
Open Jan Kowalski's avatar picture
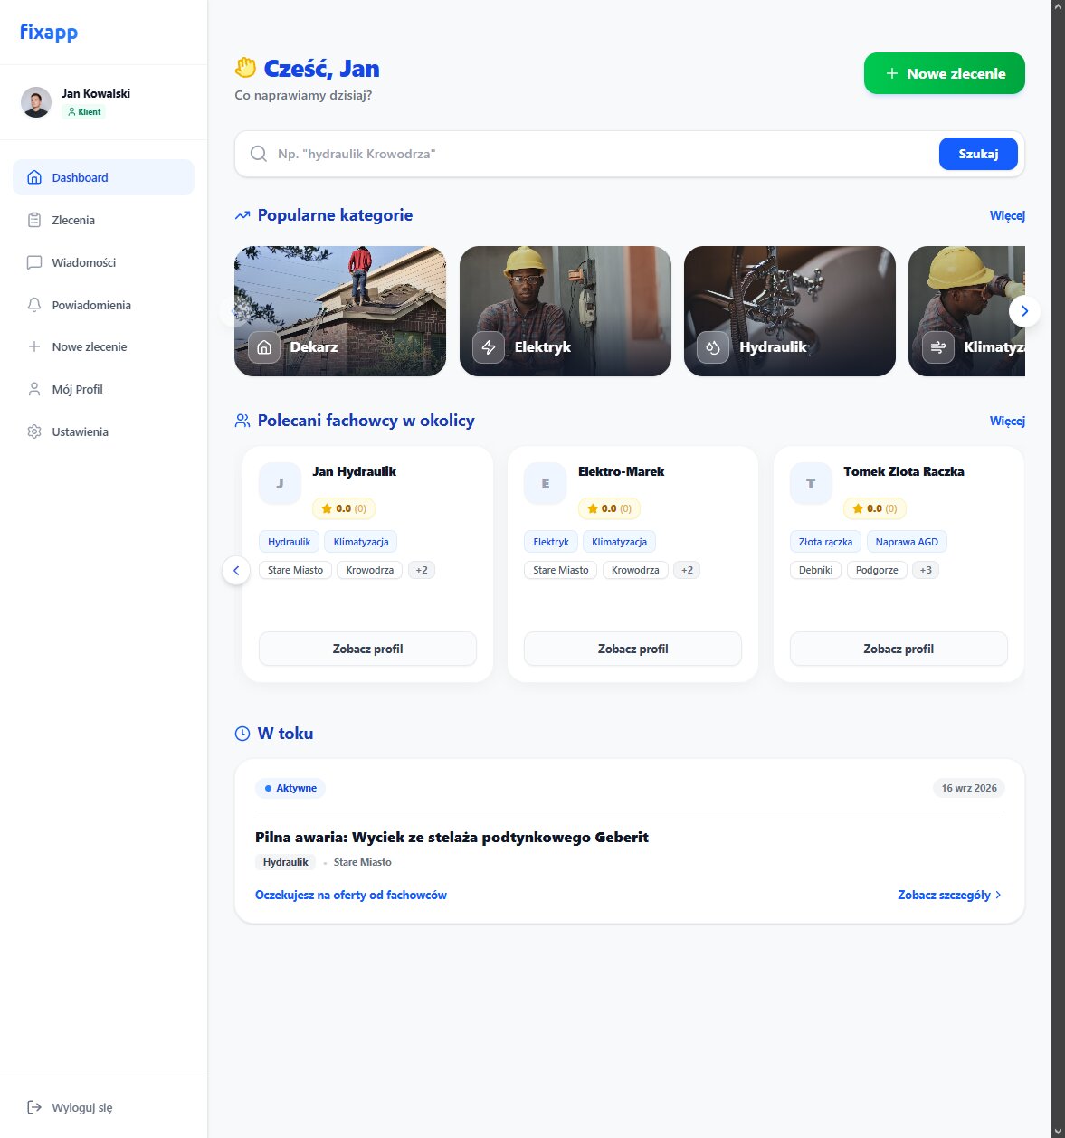pos(36,102)
